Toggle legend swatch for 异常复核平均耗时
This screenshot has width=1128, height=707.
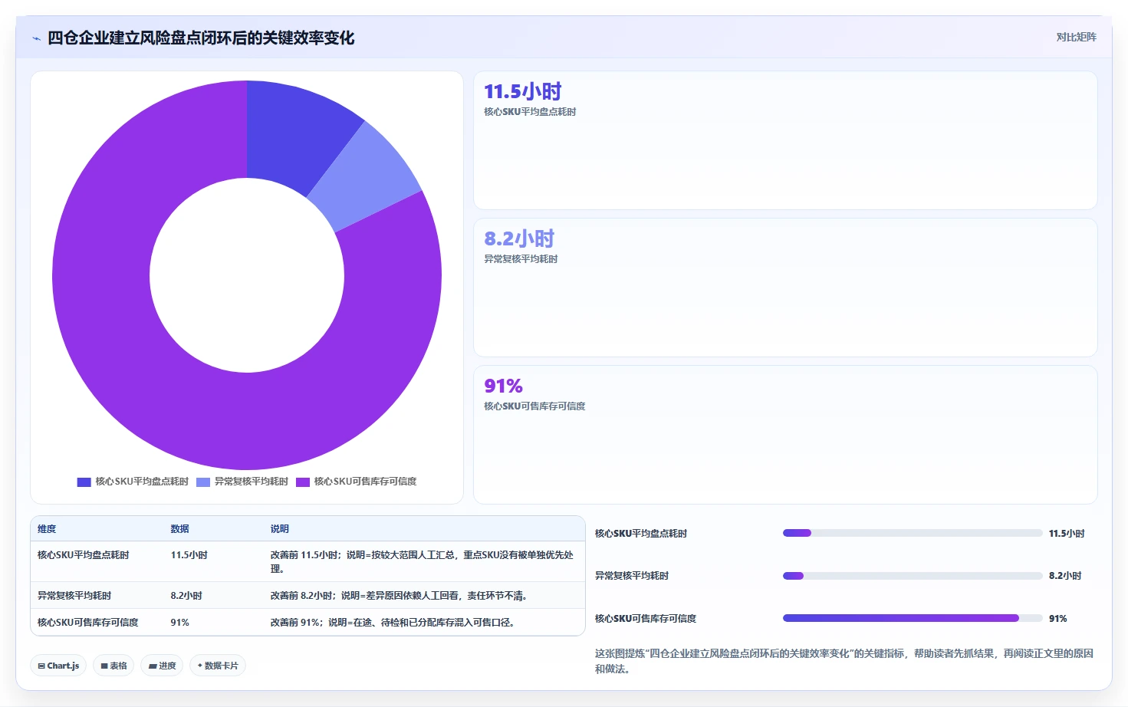[203, 482]
